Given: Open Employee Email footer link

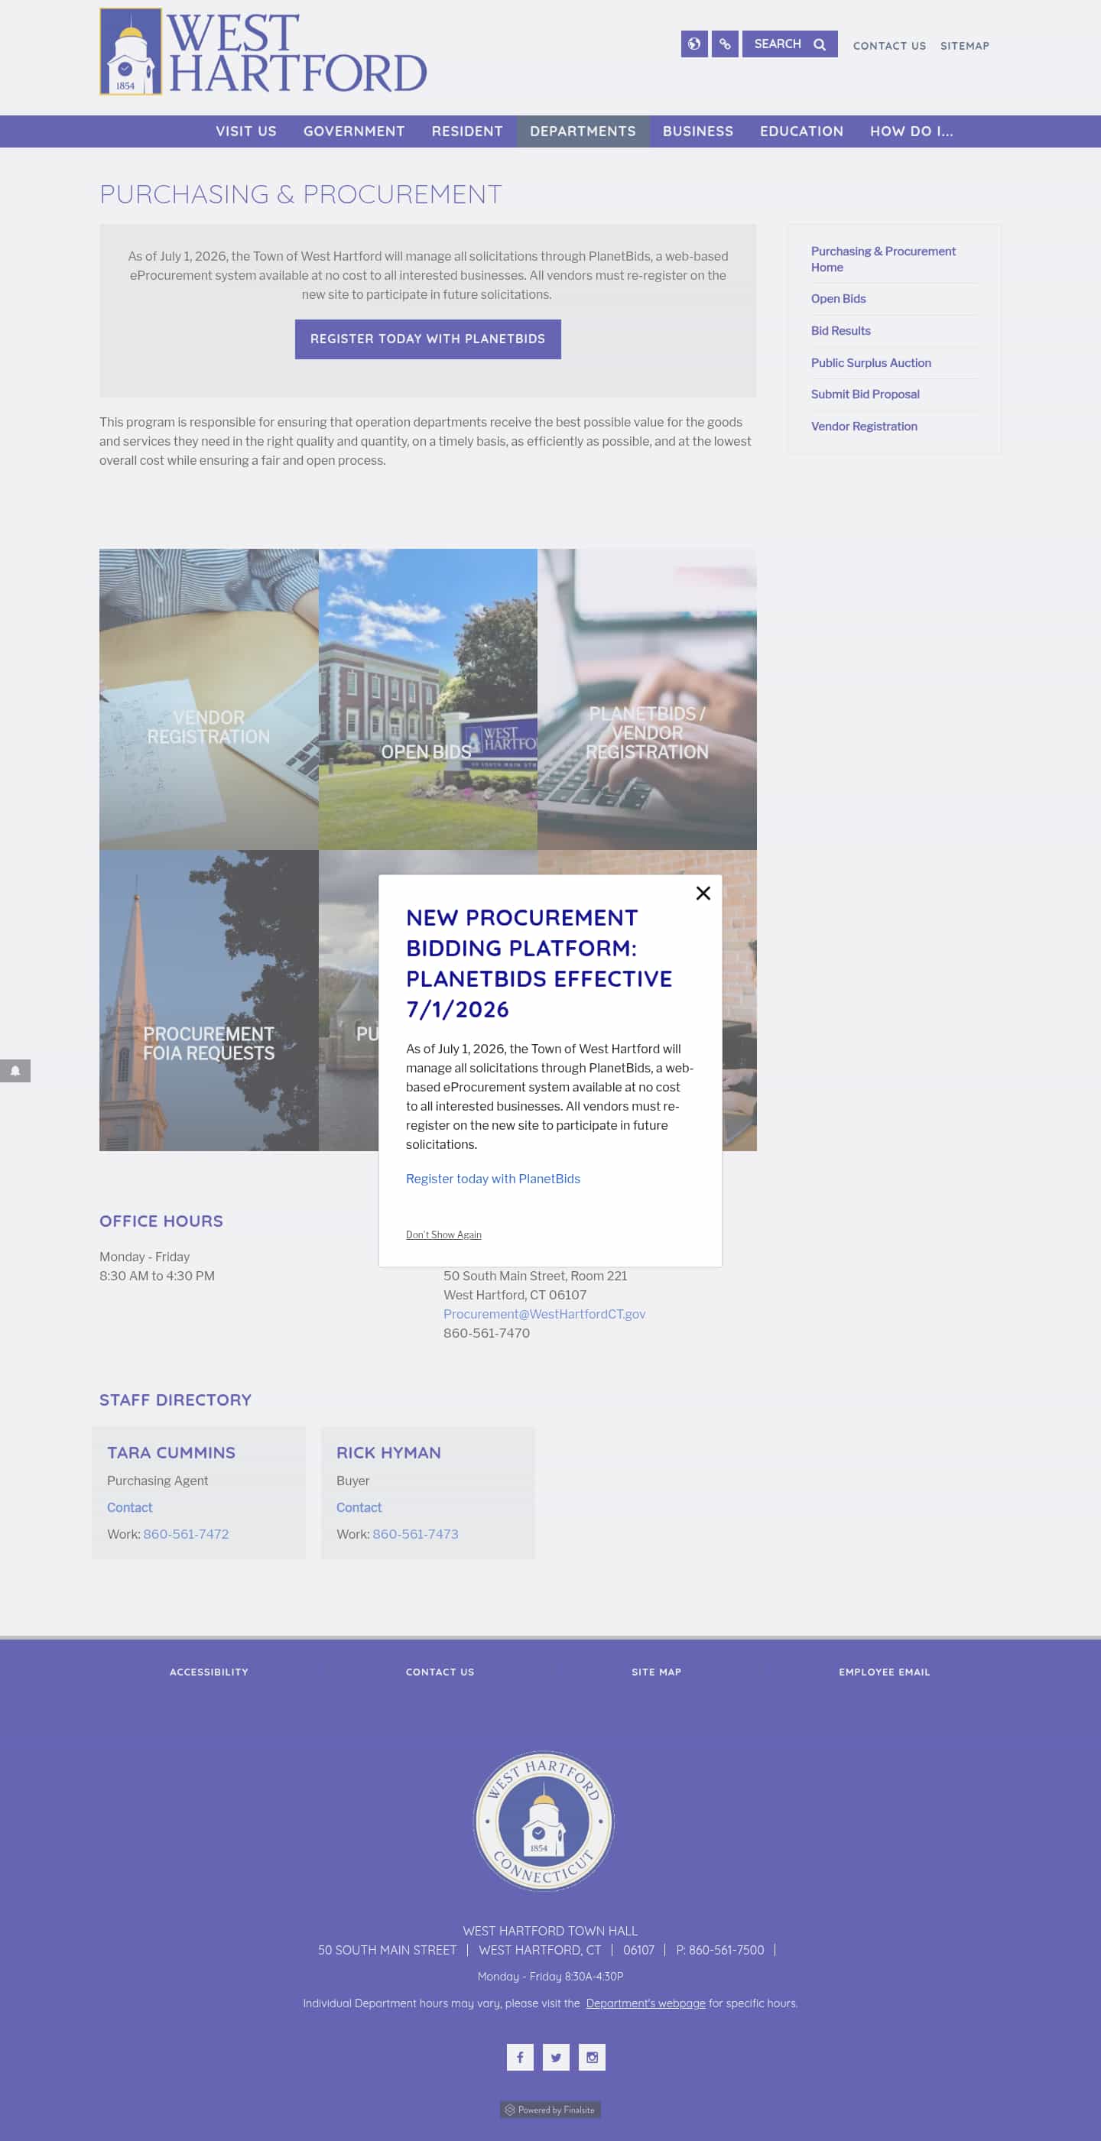Looking at the screenshot, I should [884, 1672].
